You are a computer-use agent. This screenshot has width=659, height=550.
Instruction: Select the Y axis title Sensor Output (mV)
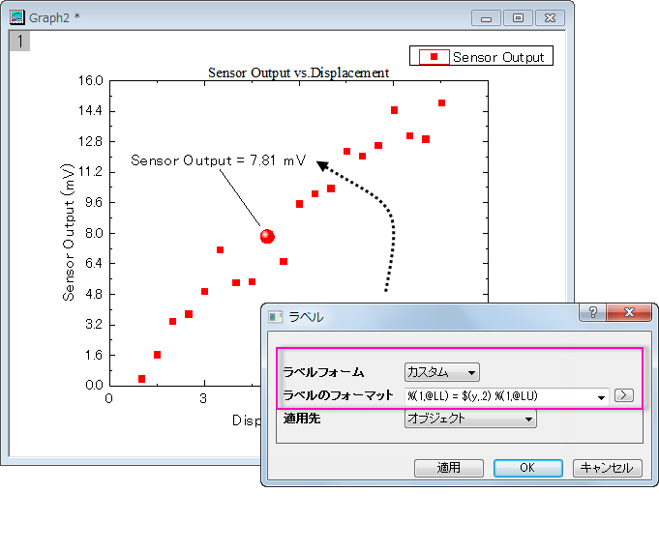pos(69,232)
